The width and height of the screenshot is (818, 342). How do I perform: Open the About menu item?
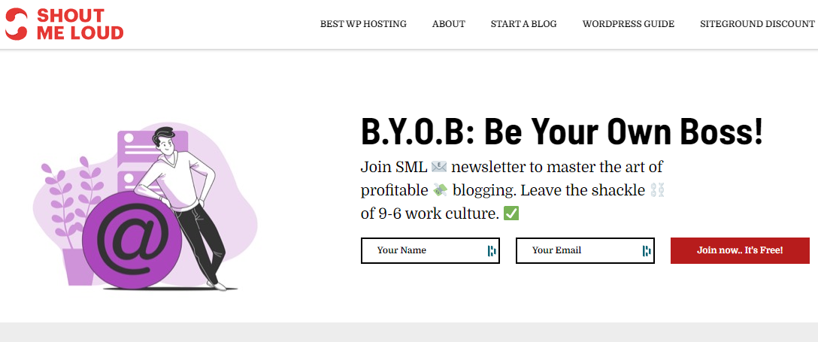point(449,24)
